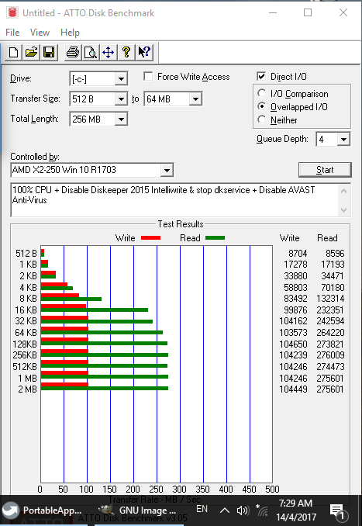The width and height of the screenshot is (362, 526).
Task: Open the Action Center notification icon
Action: [338, 511]
